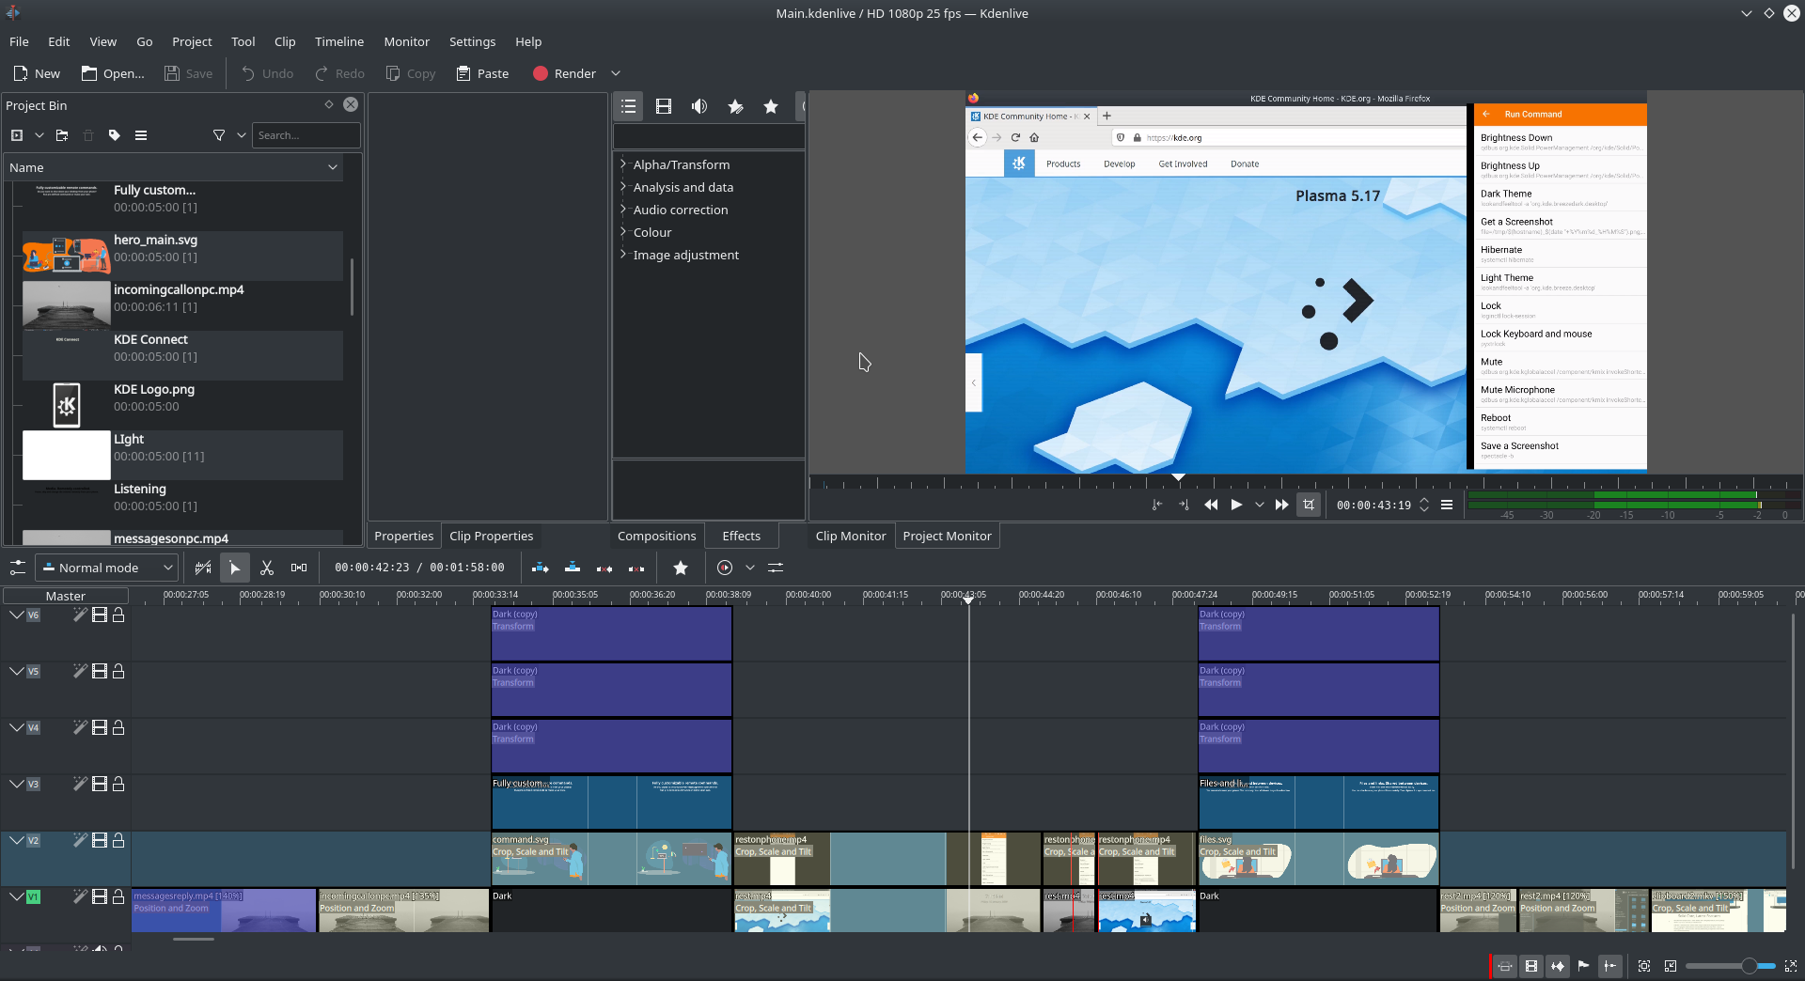1805x981 pixels.
Task: Click the overwrite clip zone icon
Action: click(573, 568)
